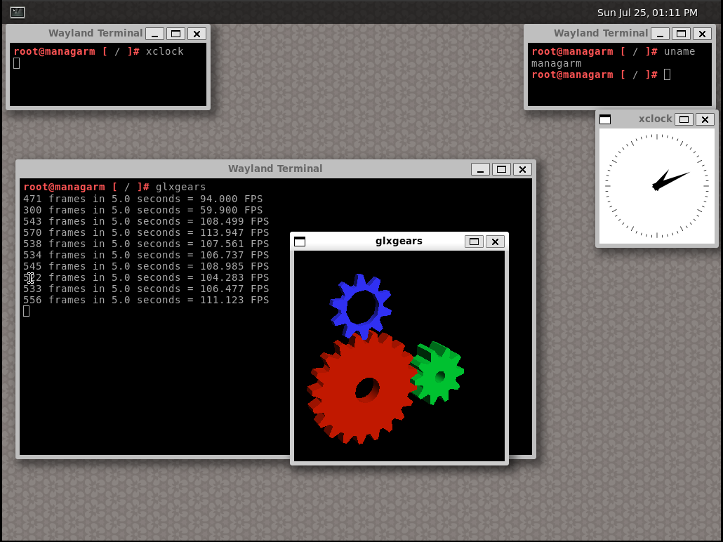Click the line reading 111.123 FPS

point(146,300)
